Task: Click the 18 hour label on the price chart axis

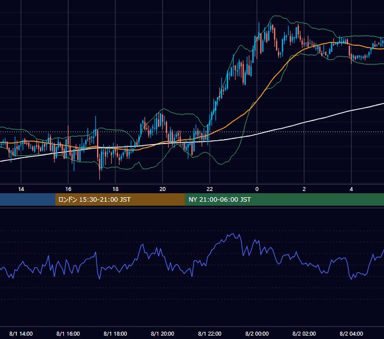Action: (115, 189)
